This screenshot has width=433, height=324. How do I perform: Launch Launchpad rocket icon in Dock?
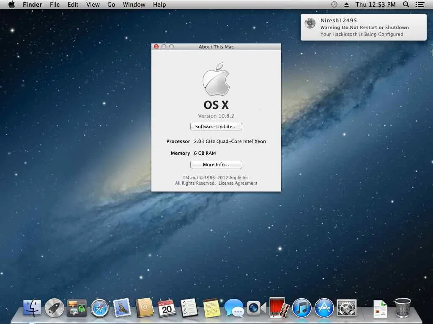(55, 308)
